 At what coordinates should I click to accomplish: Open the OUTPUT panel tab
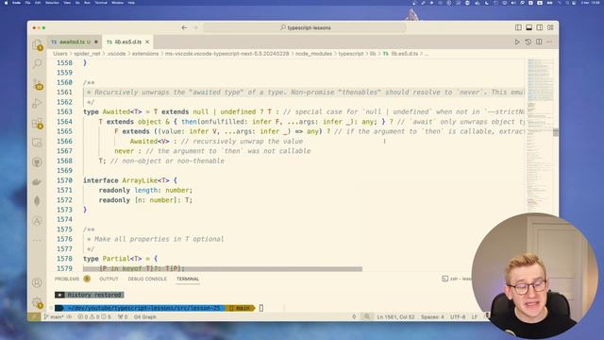[109, 279]
